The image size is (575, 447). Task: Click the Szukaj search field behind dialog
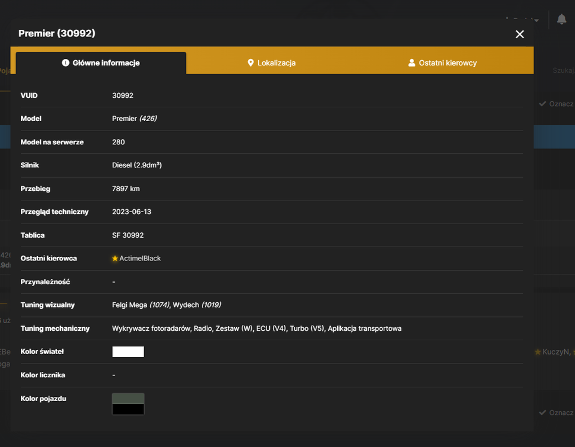pyautogui.click(x=563, y=70)
